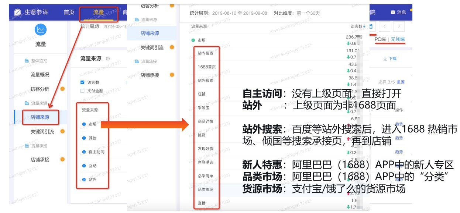Image resolution: width=460 pixels, height=213 pixels.
Task: Expand the 站外 traffic source
Action: click(x=84, y=180)
